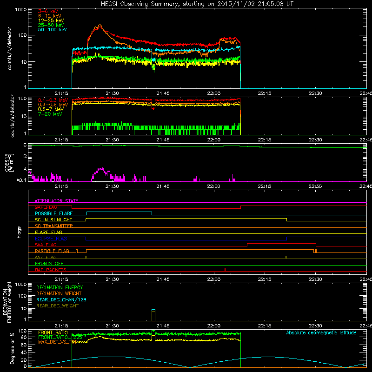This screenshot has height=372, width=372.
Task: Click the GAP_FLAG label
Action: pyautogui.click(x=46, y=207)
